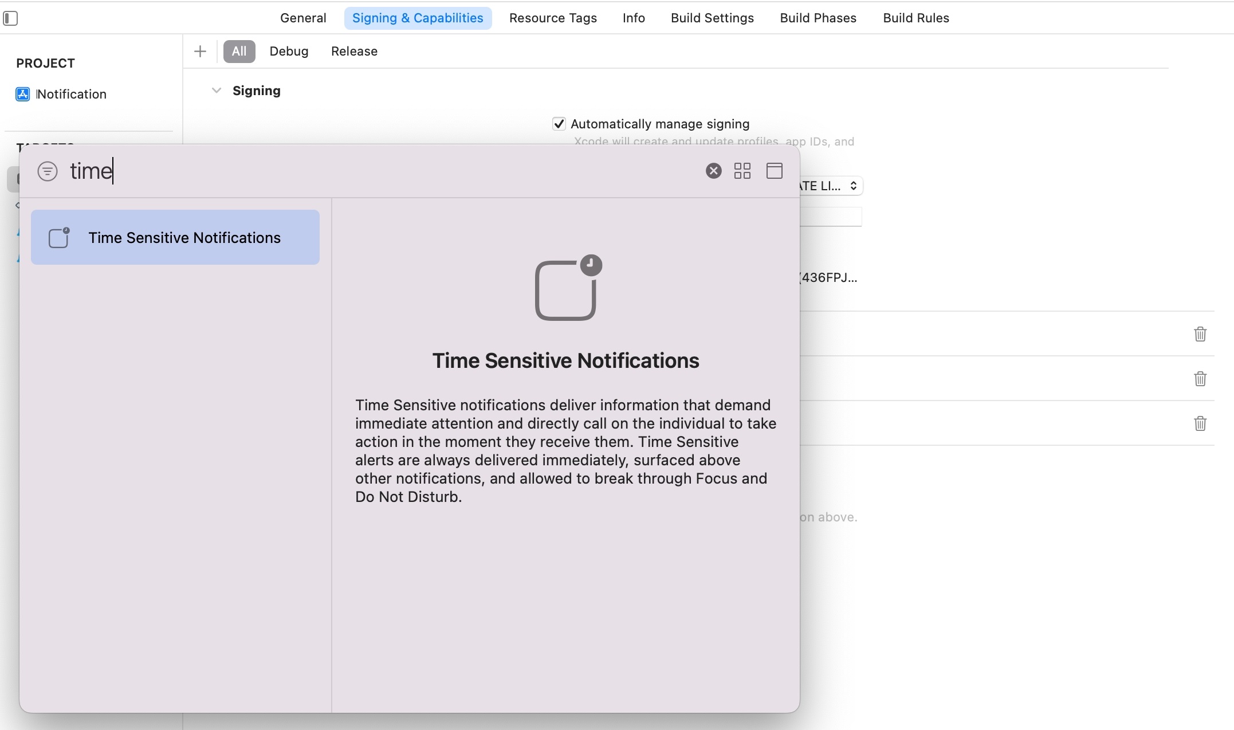
Task: Select Time Sensitive Notifications capability row
Action: 175,237
